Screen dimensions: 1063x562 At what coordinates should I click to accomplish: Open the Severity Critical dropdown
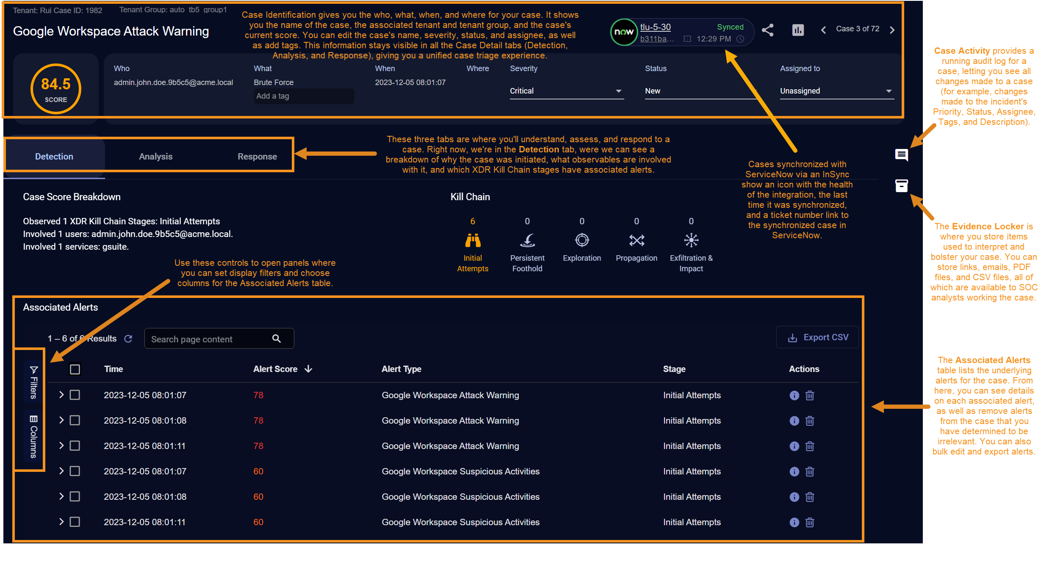[x=566, y=91]
